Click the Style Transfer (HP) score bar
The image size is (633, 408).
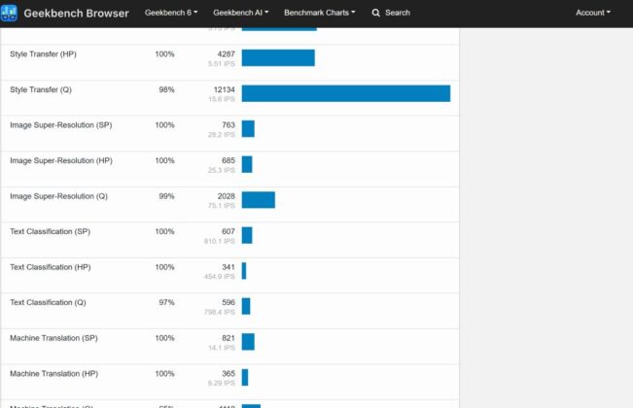(278, 57)
